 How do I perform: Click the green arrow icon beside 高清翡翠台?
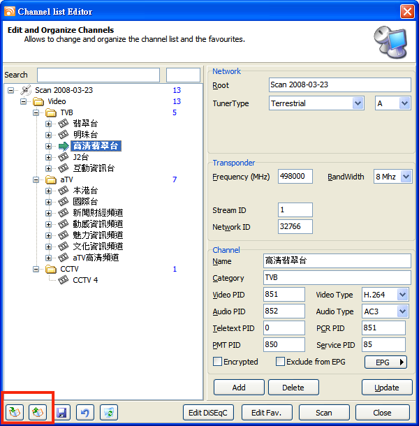coord(64,146)
